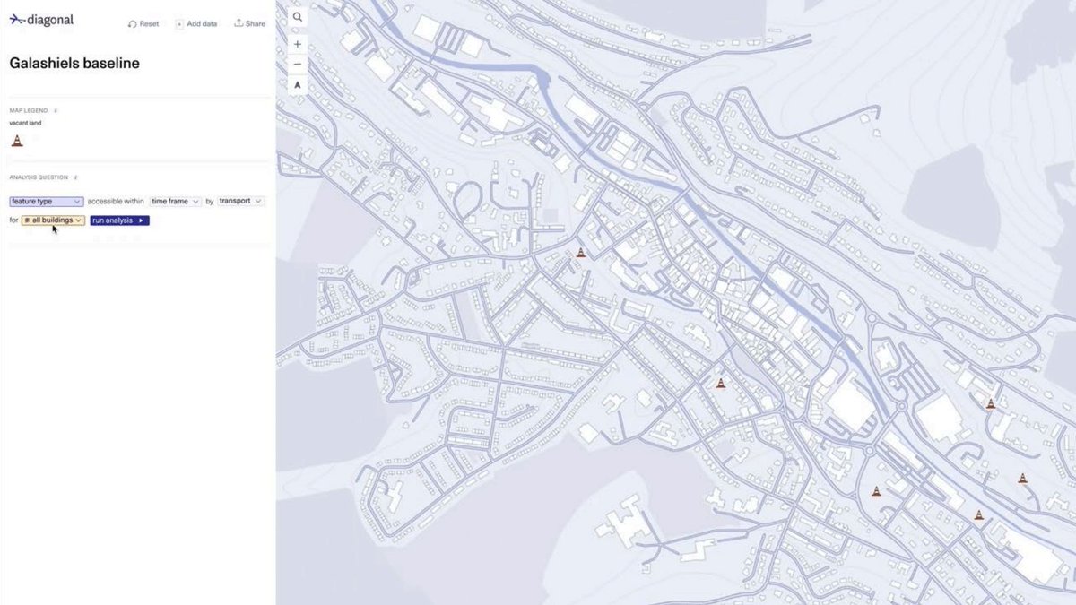Open the map search tool

coord(297,16)
